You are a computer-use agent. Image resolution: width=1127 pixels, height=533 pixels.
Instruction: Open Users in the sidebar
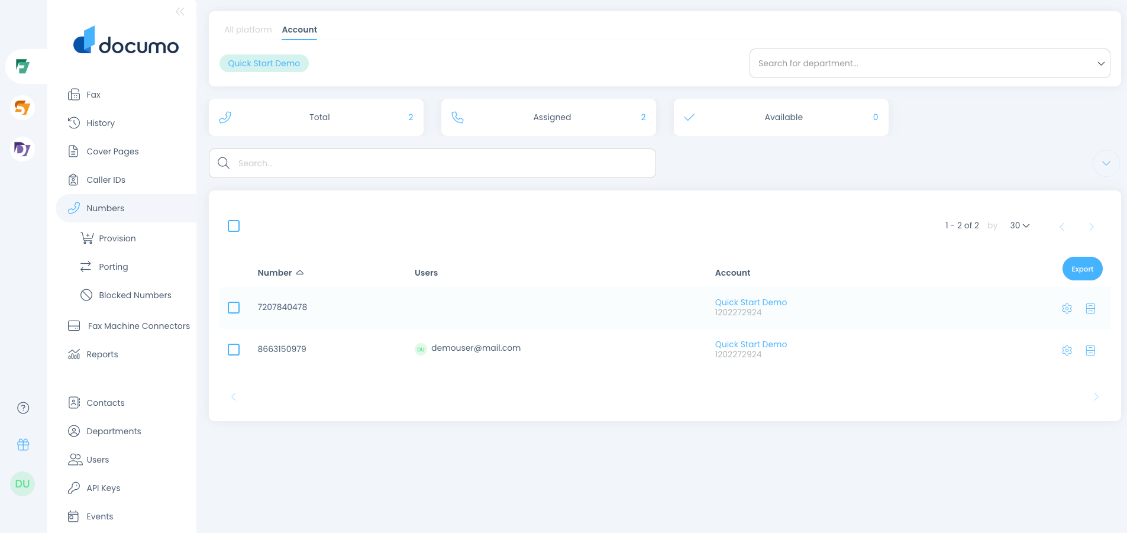click(x=98, y=460)
